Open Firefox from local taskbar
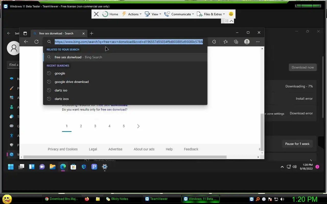327x204 pixels. (x=87, y=199)
